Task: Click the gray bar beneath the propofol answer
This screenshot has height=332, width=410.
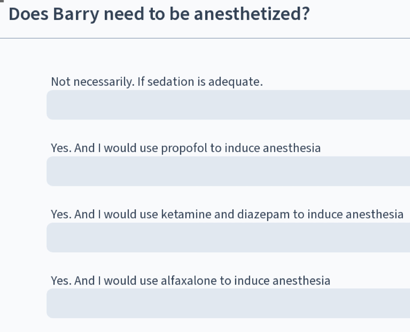Action: click(x=228, y=171)
